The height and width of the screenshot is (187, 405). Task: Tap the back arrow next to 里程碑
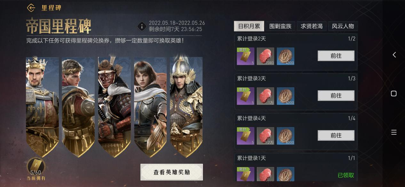31,8
